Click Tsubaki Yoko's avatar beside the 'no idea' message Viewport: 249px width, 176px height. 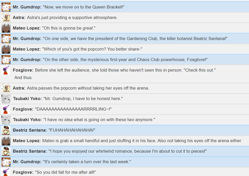tap(6, 120)
